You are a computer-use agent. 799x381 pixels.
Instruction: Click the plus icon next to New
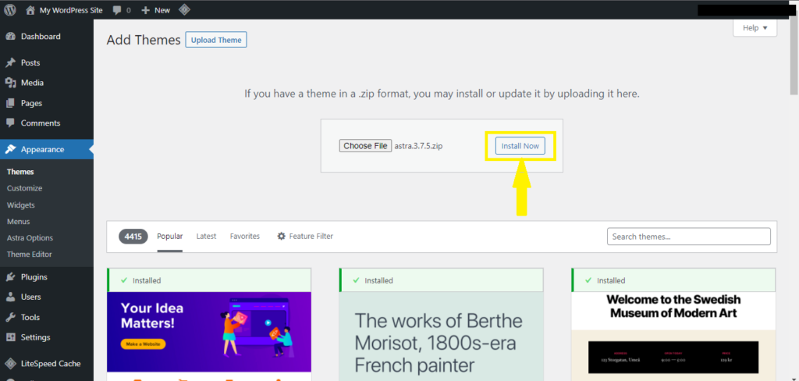146,10
